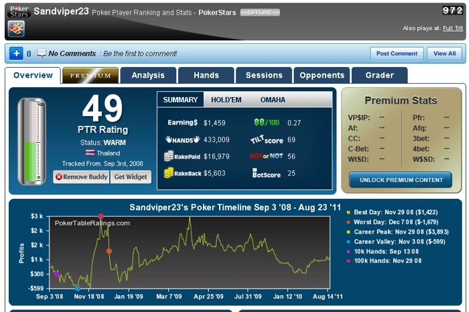This screenshot has width=469, height=312.
Task: Click the pink 100k Hands marker on graph
Action: click(x=100, y=216)
